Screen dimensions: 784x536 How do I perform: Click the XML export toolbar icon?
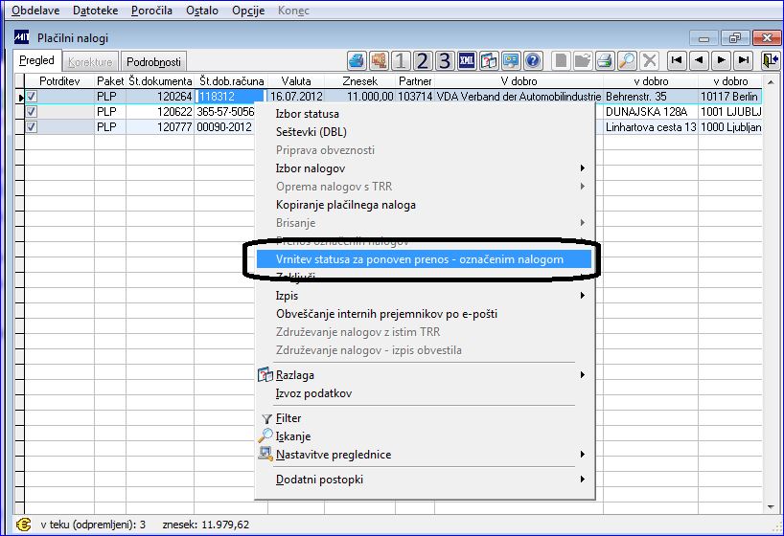pyautogui.click(x=467, y=61)
